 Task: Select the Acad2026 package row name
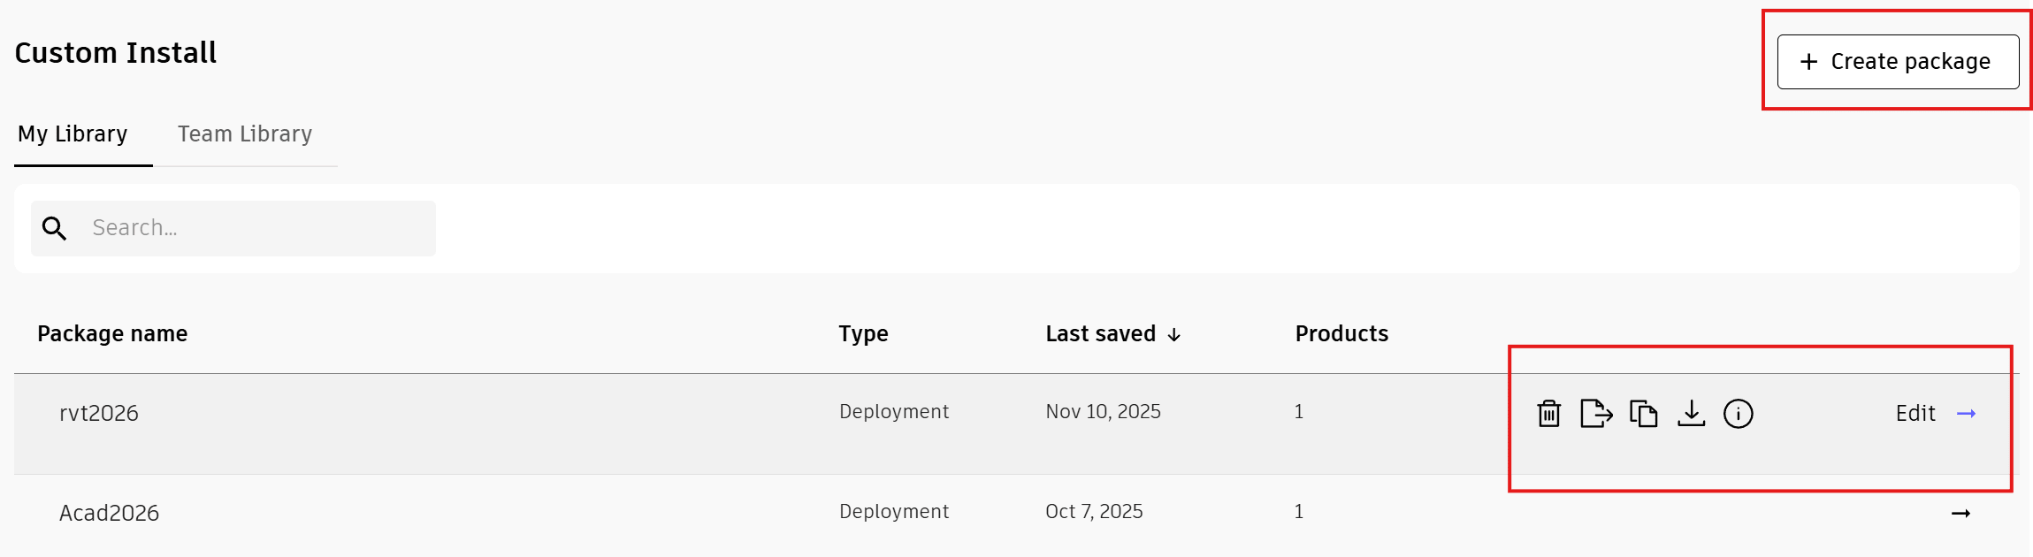point(109,513)
